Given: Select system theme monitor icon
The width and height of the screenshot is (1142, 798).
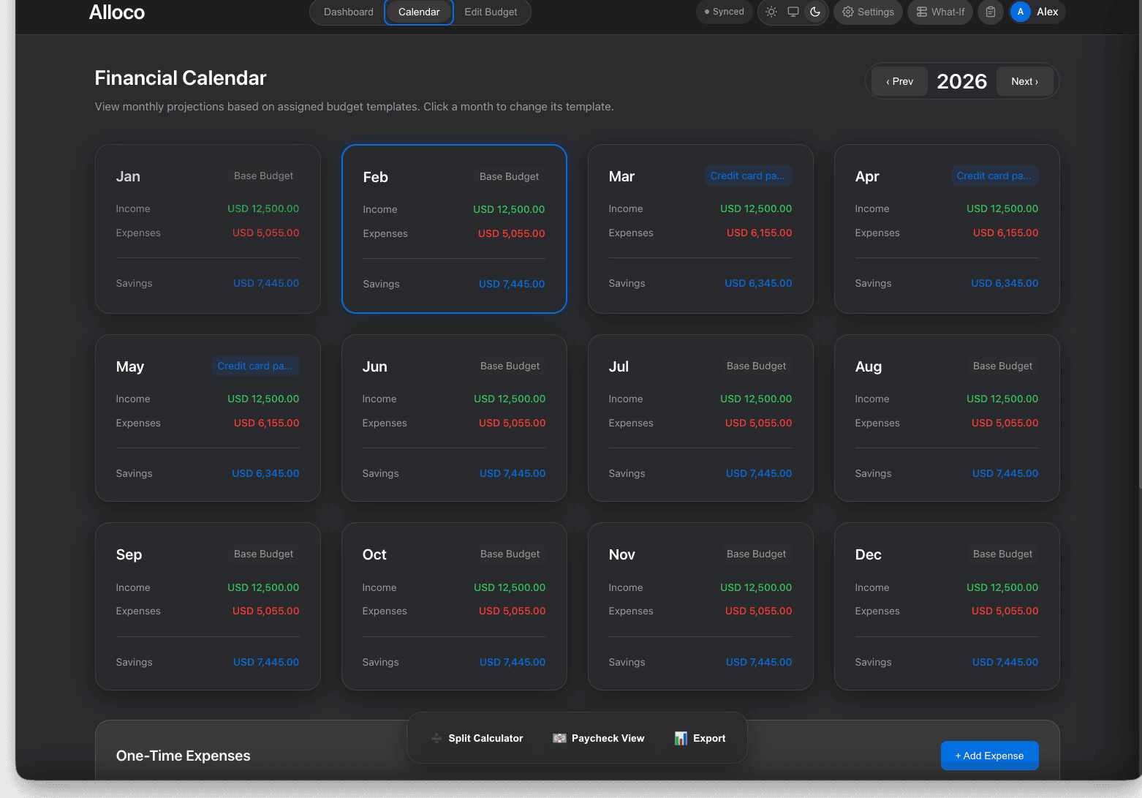Looking at the screenshot, I should 793,12.
